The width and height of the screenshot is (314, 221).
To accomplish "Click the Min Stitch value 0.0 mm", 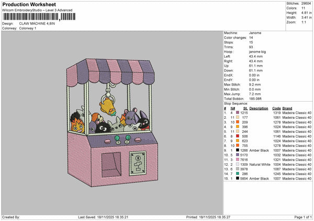I will (x=255, y=89).
